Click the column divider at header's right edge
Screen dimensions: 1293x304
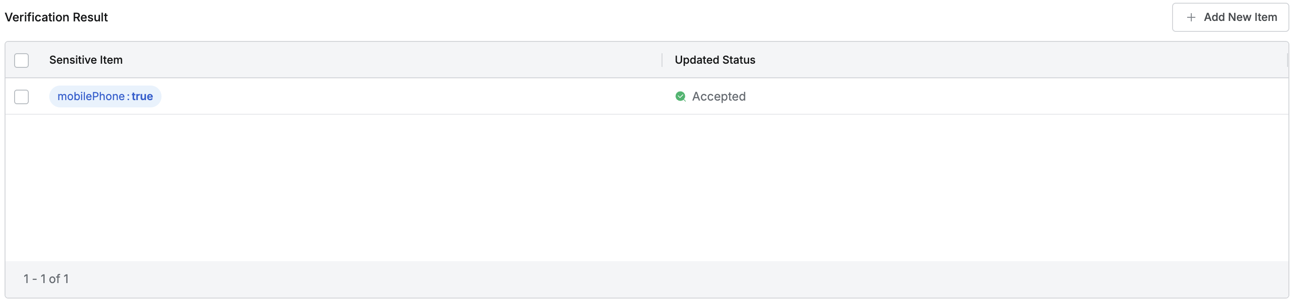point(1288,60)
